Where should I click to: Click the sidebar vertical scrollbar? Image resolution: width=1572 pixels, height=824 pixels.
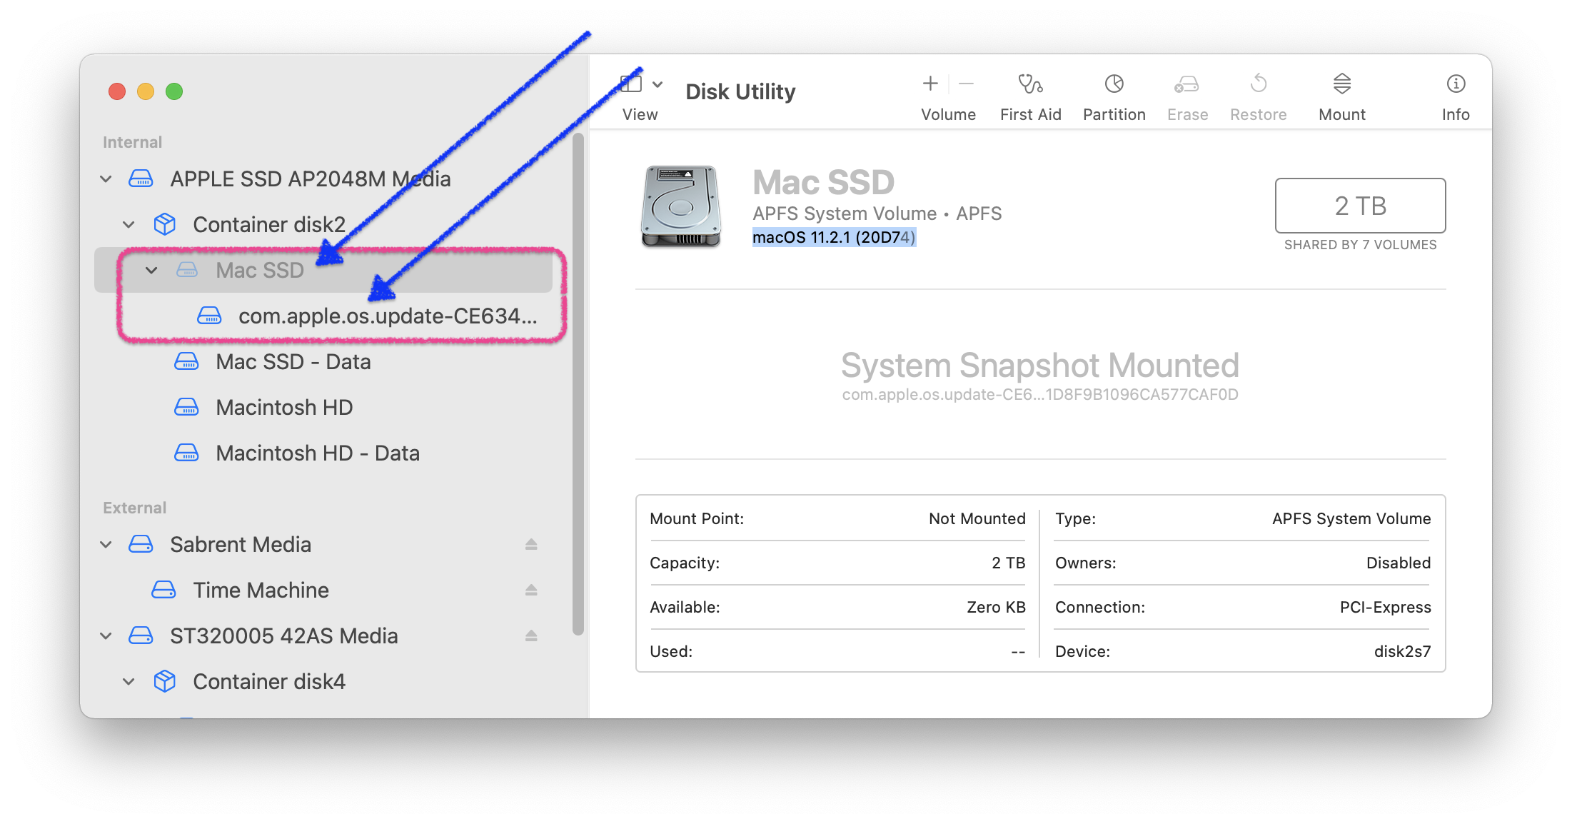578,386
